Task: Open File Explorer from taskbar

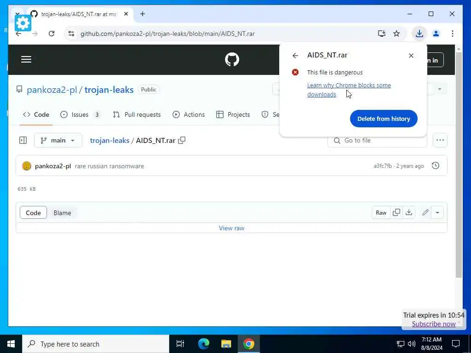Action: coord(226,344)
